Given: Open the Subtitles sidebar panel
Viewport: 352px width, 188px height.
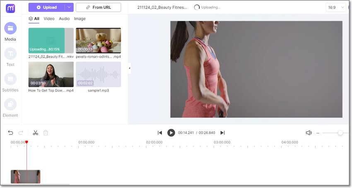Looking at the screenshot, I should click(x=10, y=82).
